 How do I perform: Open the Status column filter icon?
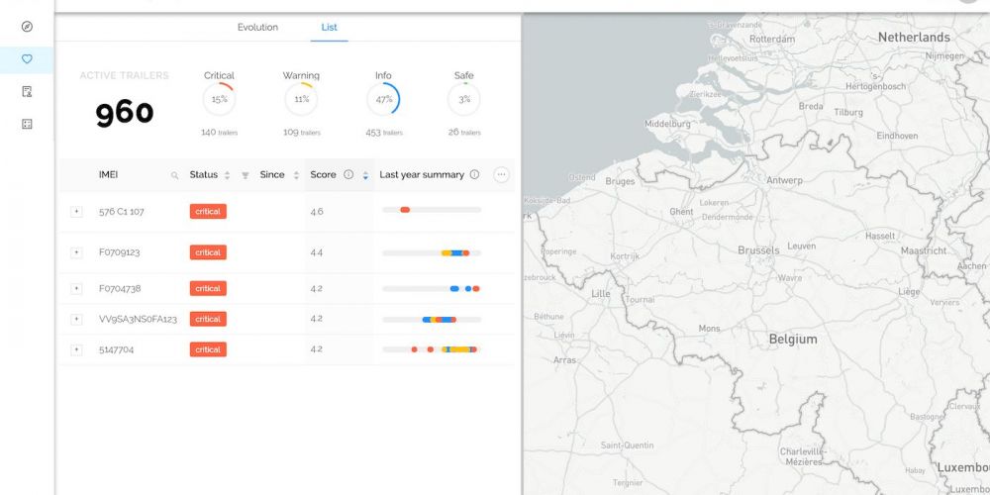(245, 175)
